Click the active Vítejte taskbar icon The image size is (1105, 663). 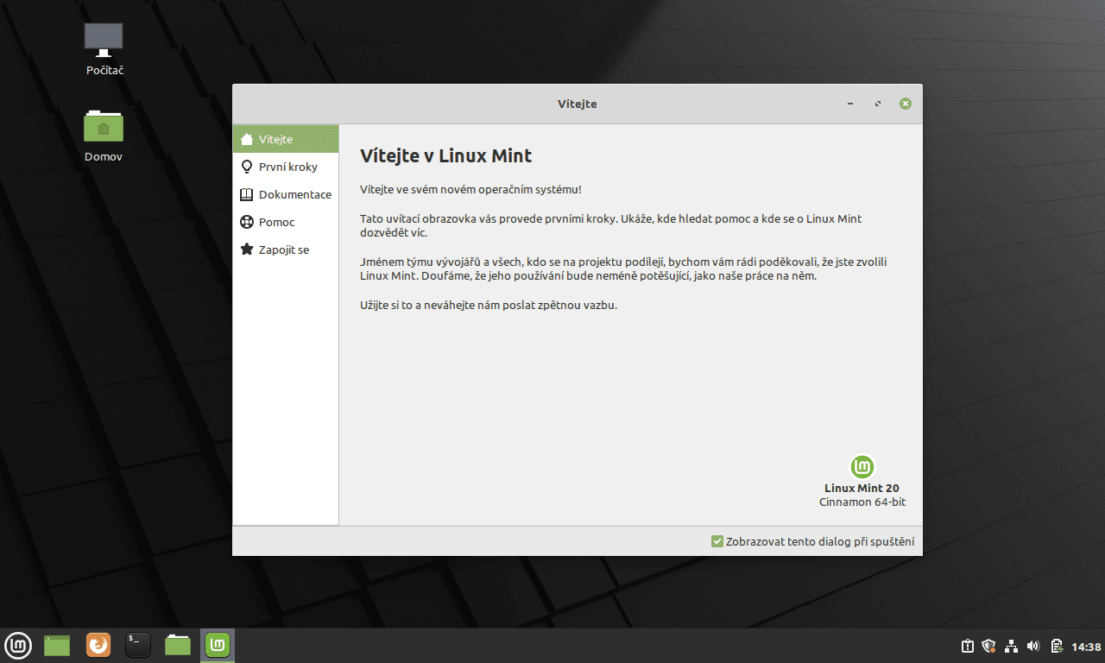click(217, 645)
